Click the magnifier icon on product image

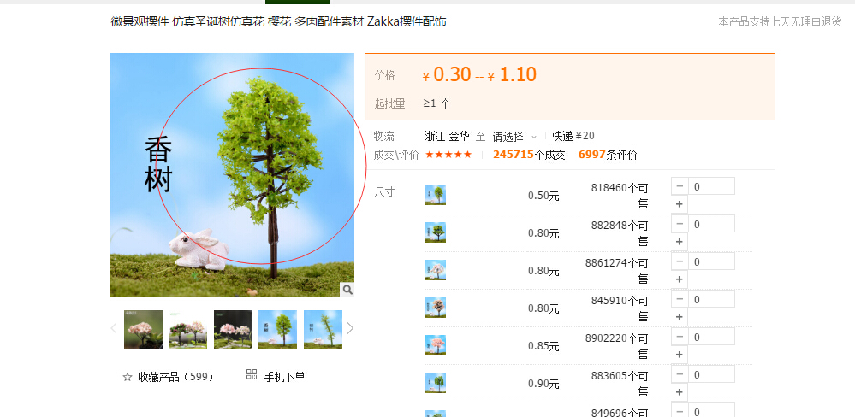(x=347, y=289)
